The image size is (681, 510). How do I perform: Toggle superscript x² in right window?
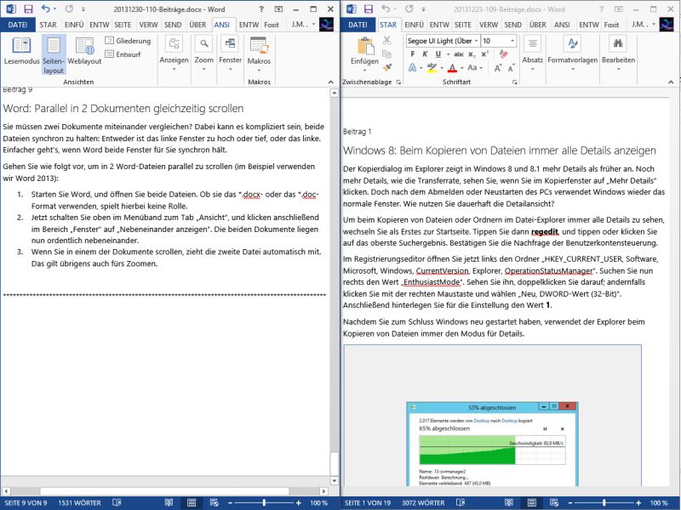(x=484, y=54)
